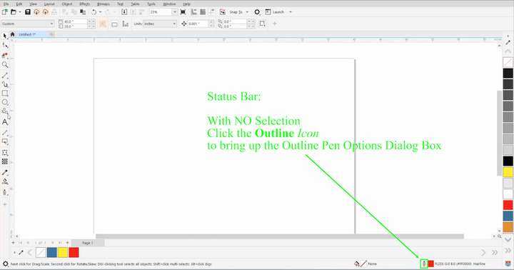Click the nudge distance input field

click(198, 24)
